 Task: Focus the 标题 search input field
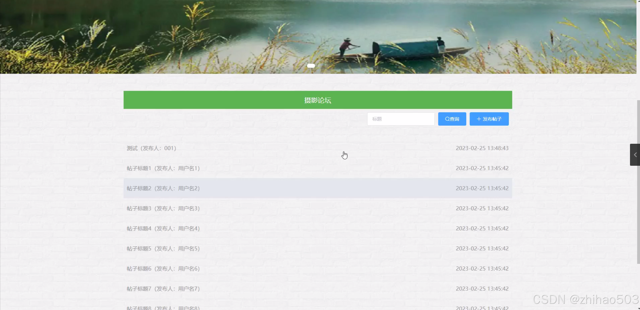(401, 119)
